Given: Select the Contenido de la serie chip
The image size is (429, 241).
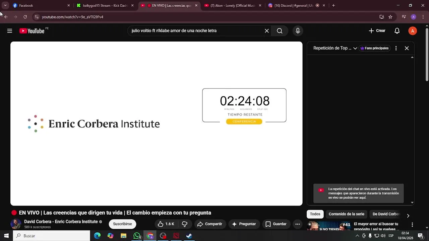Looking at the screenshot, I should click(346, 214).
